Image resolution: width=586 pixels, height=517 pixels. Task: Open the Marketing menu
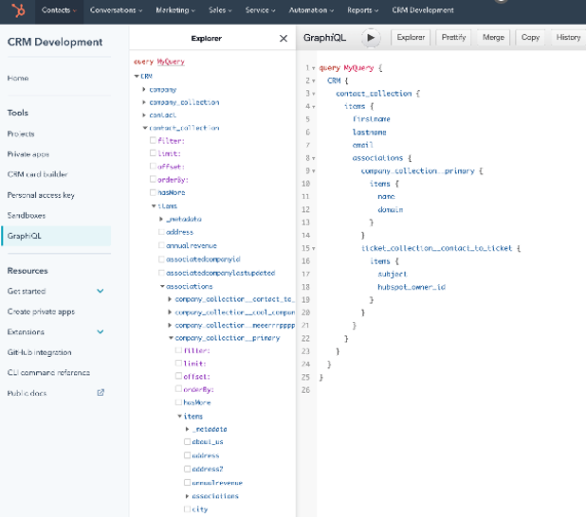click(x=175, y=10)
